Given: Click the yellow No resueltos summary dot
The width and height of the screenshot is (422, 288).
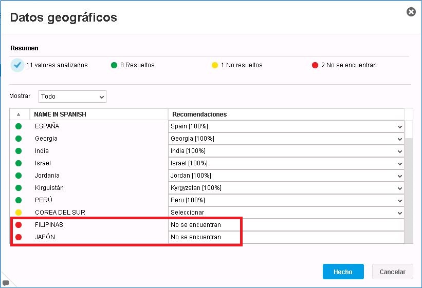Looking at the screenshot, I should 215,65.
